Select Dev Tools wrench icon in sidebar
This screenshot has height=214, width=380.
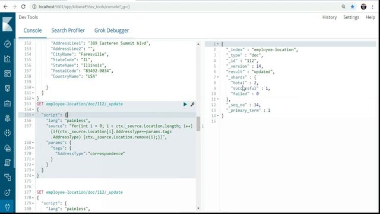pyautogui.click(x=7, y=207)
